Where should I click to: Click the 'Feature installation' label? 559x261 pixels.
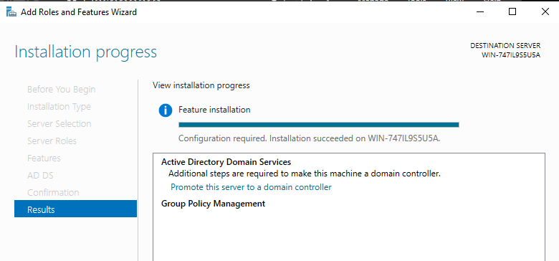[214, 110]
